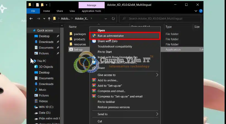Click the search box for this folder

160,19
